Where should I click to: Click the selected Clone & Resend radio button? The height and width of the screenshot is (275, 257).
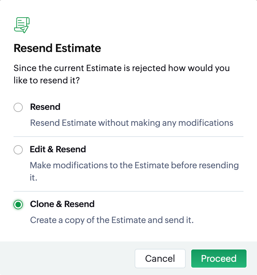click(18, 205)
